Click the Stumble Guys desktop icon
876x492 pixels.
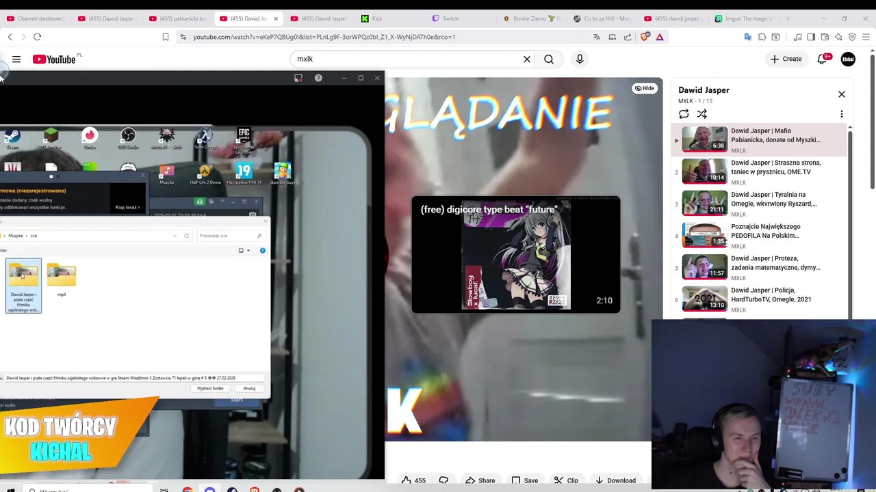click(282, 173)
